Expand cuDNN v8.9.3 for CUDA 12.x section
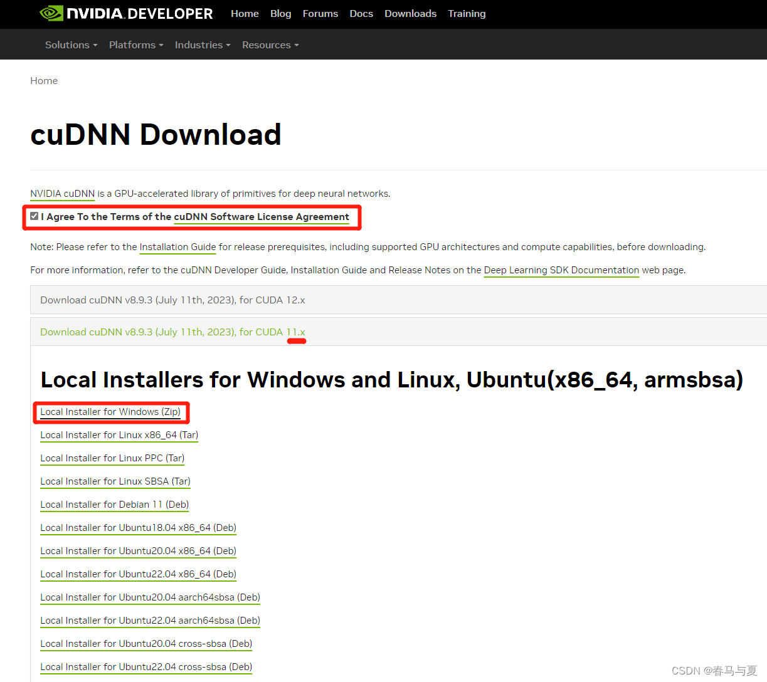 (398, 300)
